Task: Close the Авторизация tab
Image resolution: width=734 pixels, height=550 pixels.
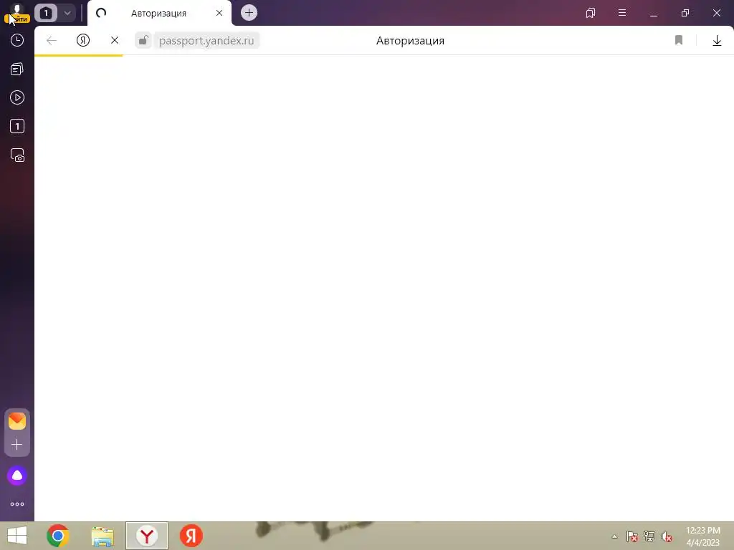Action: click(219, 13)
